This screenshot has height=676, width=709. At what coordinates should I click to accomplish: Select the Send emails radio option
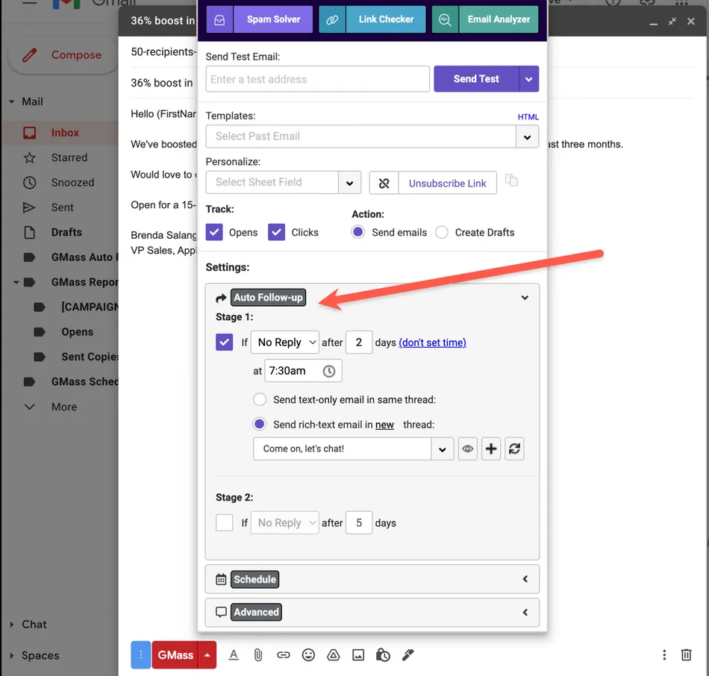click(357, 232)
